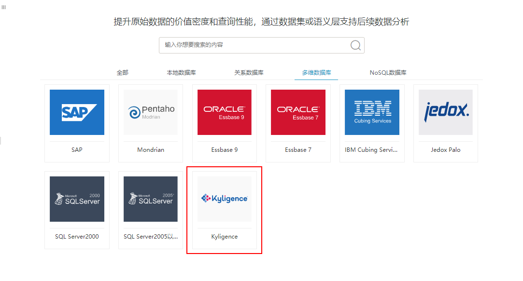This screenshot has height=281, width=523.
Task: Choose the Kyligence logo
Action: coord(225,199)
